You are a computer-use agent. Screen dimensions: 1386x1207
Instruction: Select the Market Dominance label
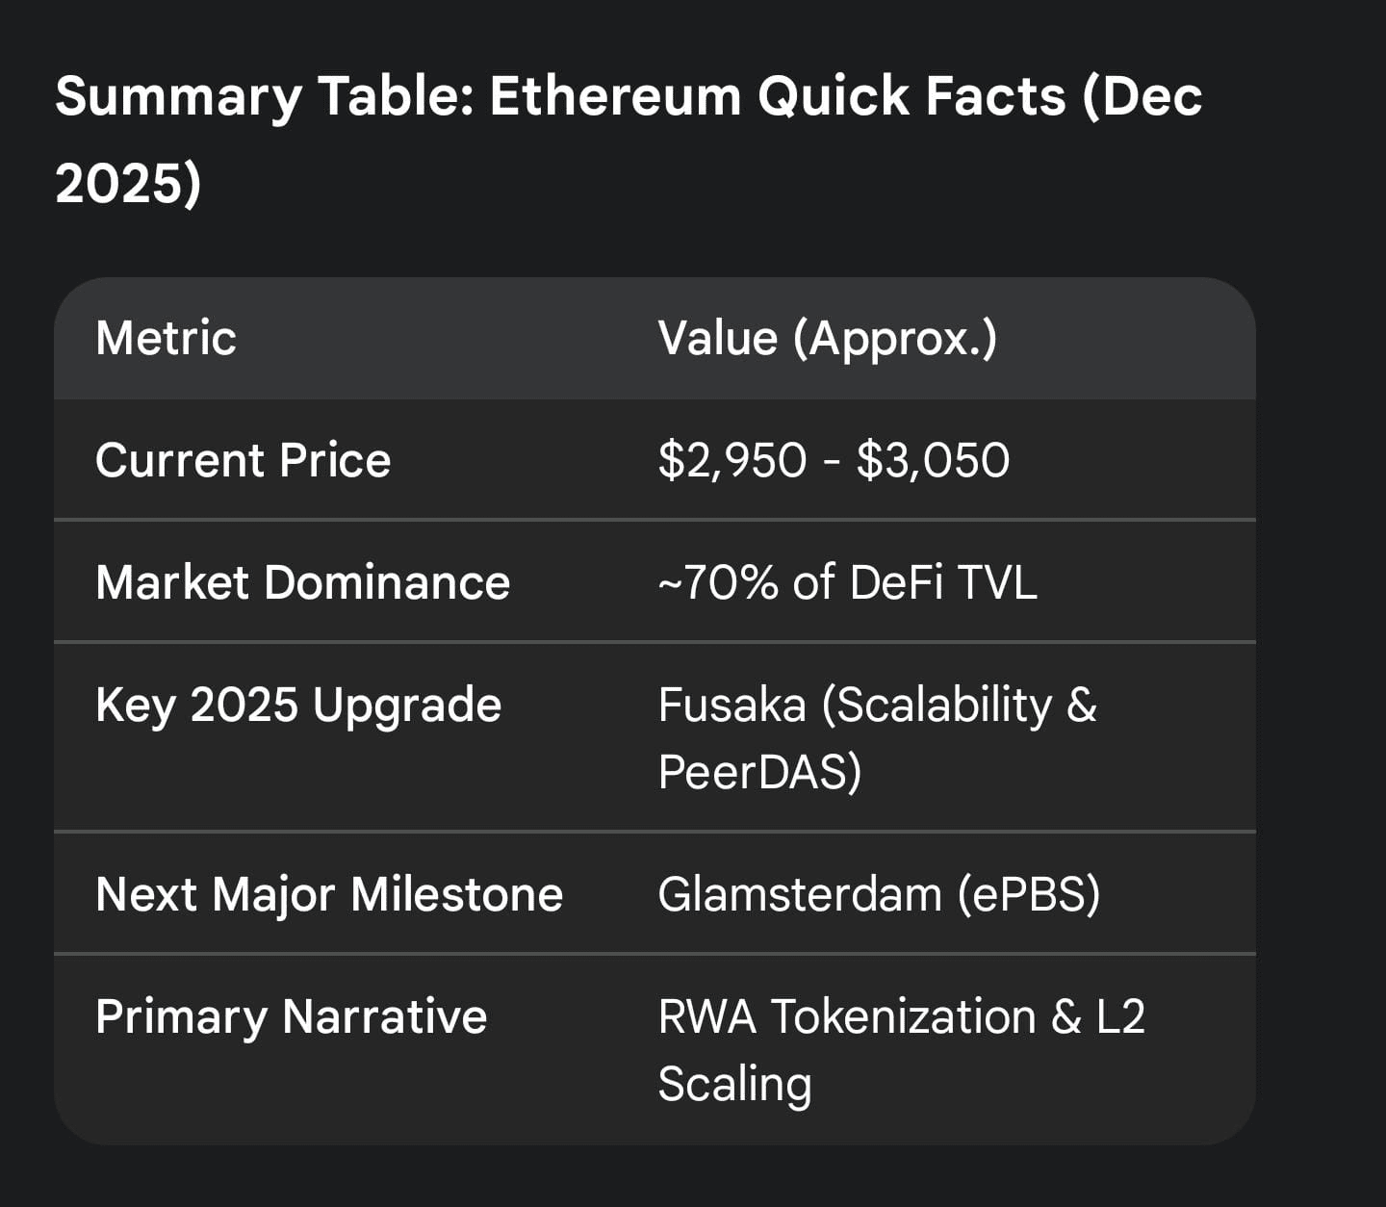(x=302, y=582)
